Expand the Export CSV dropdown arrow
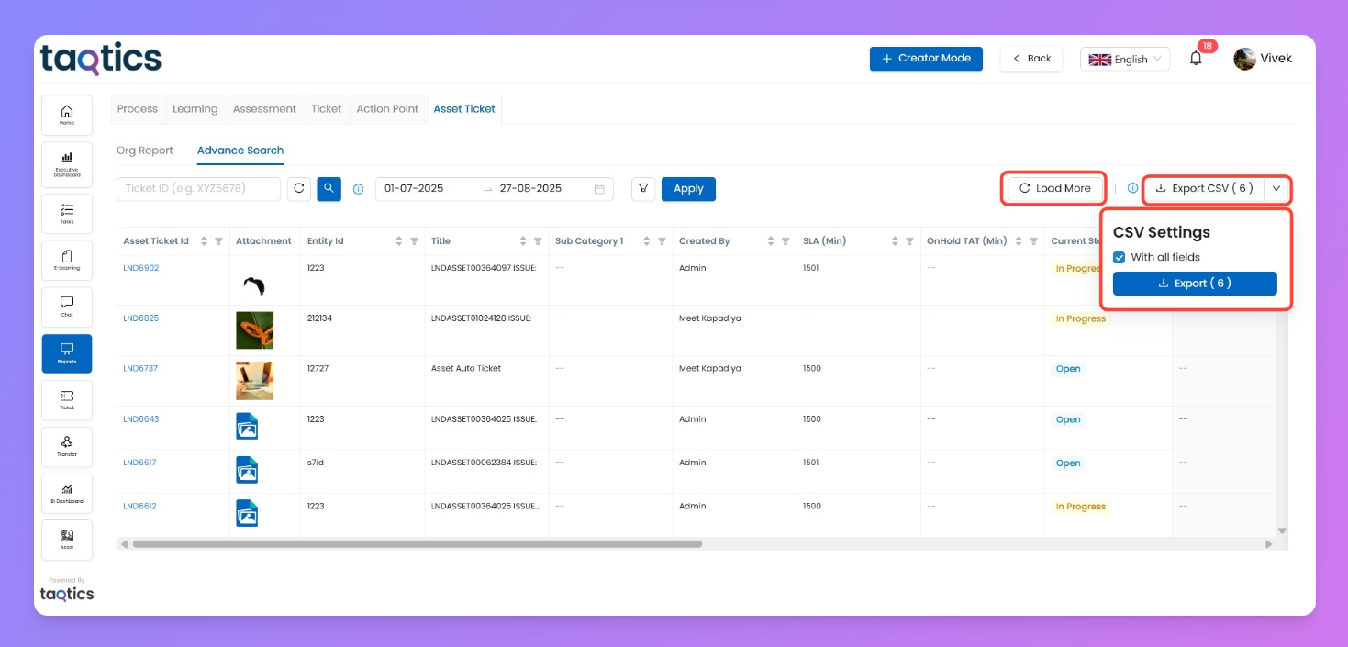The image size is (1348, 647). [1276, 188]
